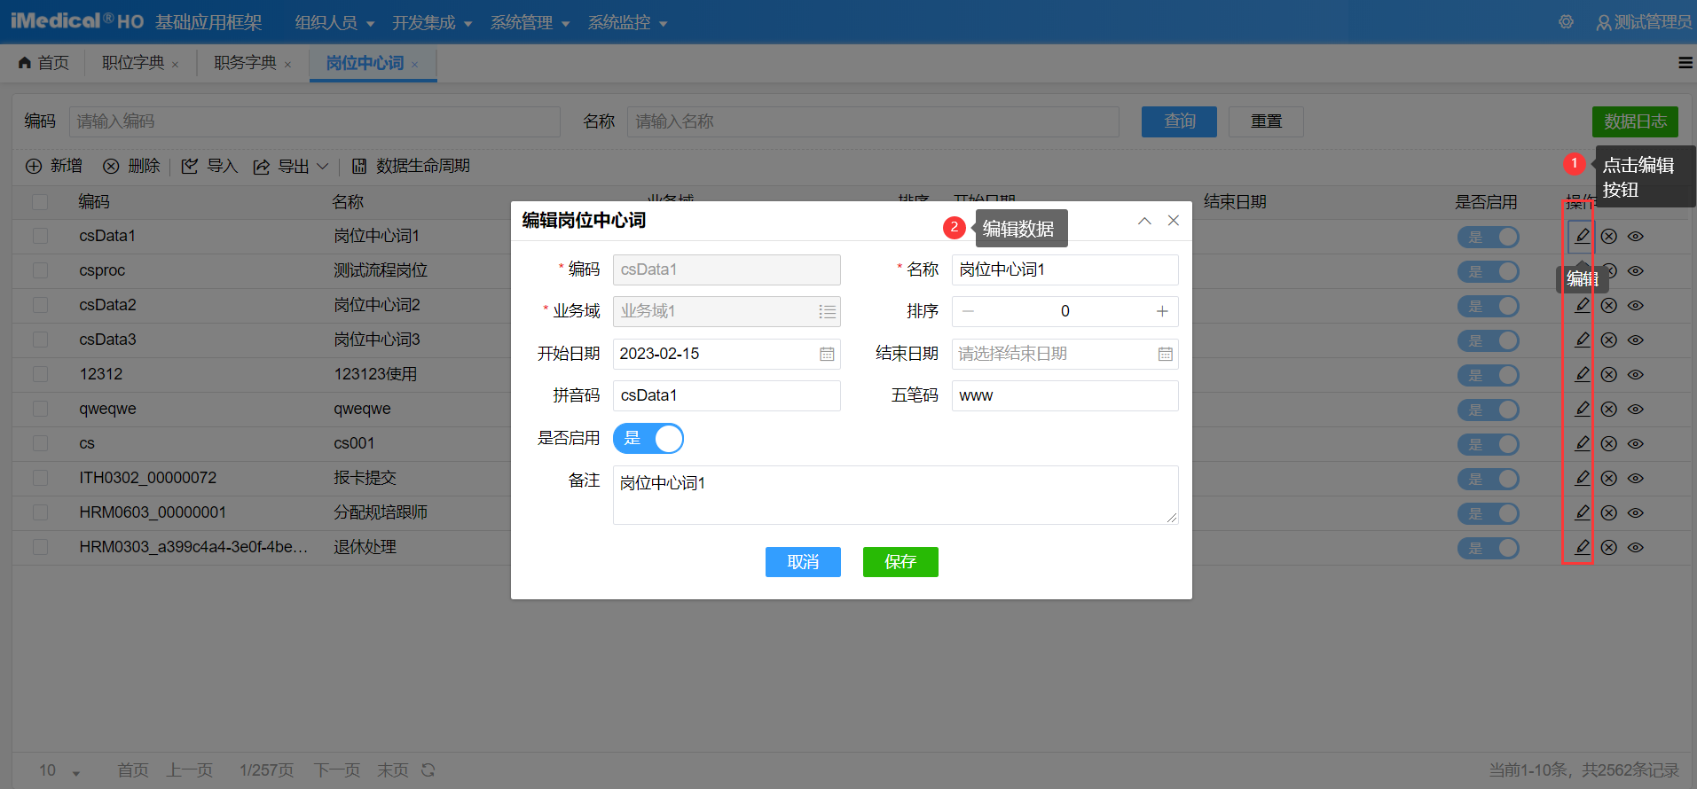Image resolution: width=1697 pixels, height=789 pixels.
Task: Switch to the 首页 tab
Action: pos(43,63)
